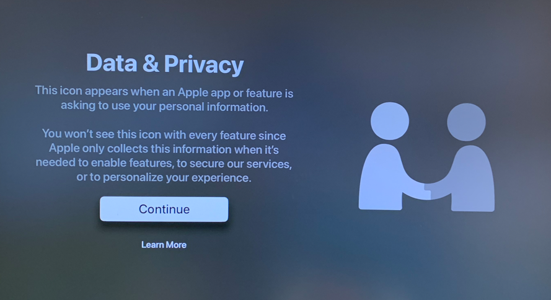Click the line "needed to enable features, to secure our services"
The width and height of the screenshot is (551, 300).
164,164
